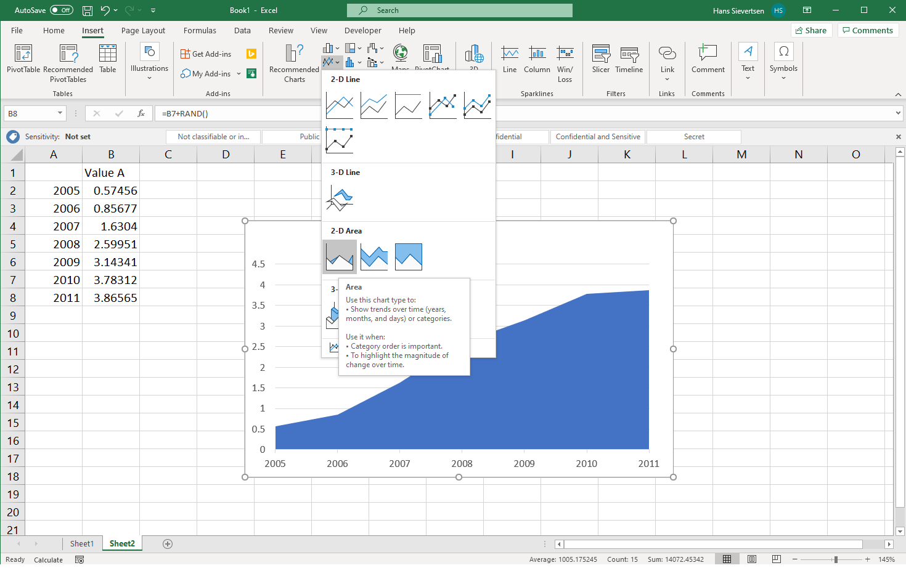
Task: Open Recommended PivotTables
Action: (x=68, y=63)
